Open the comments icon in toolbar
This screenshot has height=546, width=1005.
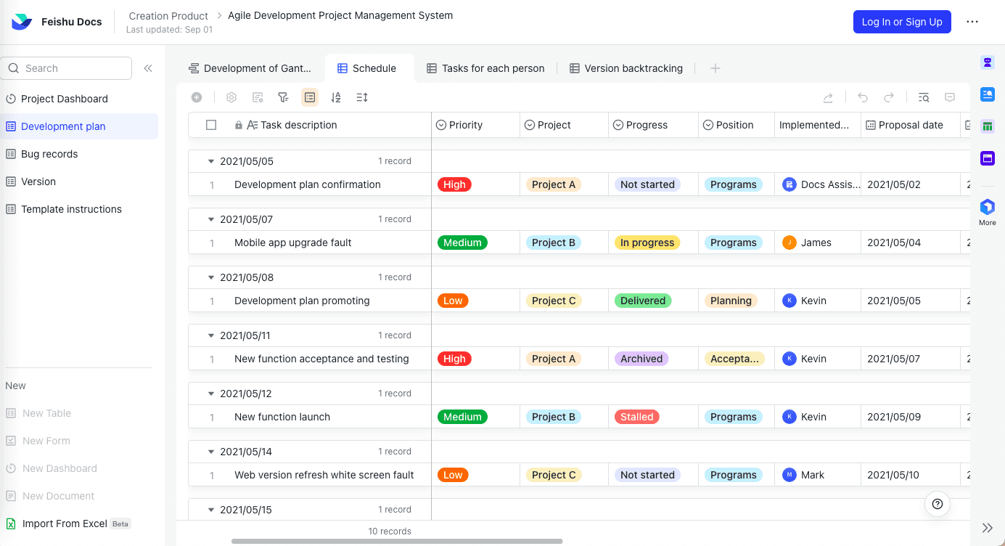[950, 97]
